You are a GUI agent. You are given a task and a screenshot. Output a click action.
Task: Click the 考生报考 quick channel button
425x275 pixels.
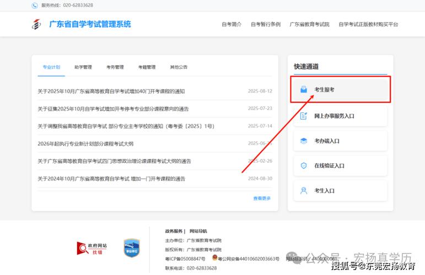pyautogui.click(x=341, y=90)
